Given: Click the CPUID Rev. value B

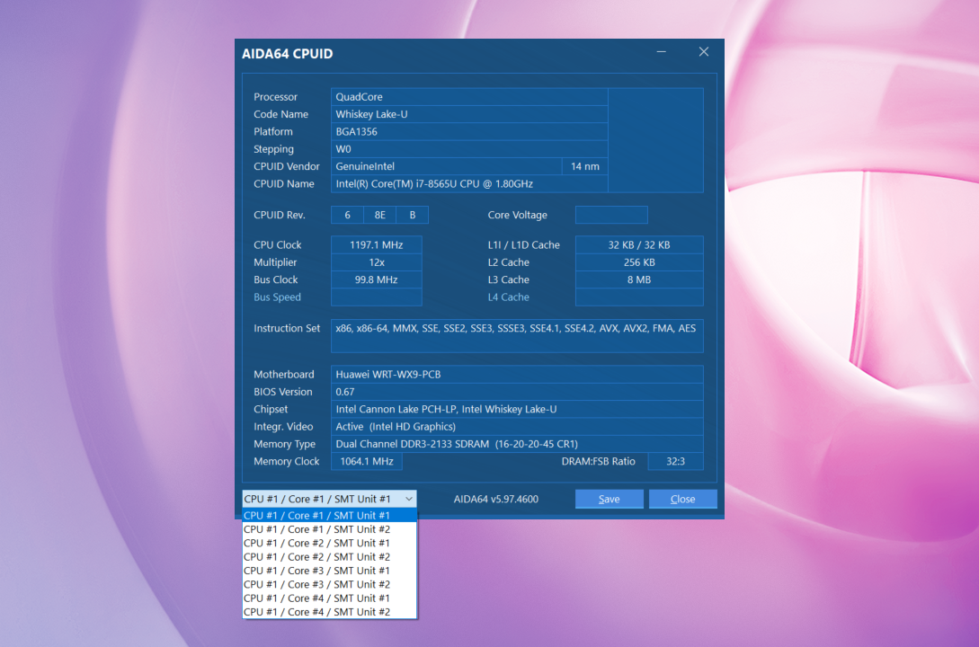Looking at the screenshot, I should tap(412, 216).
